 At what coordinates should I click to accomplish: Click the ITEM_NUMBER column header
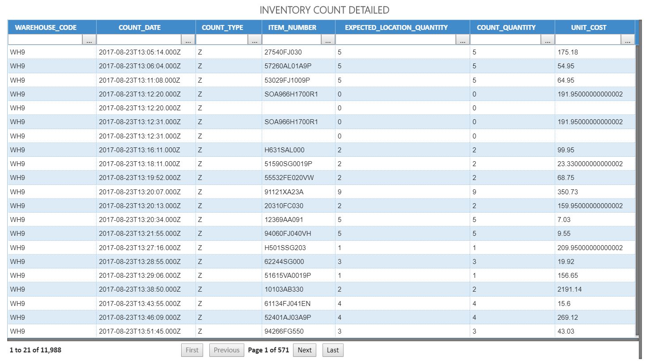pos(292,28)
